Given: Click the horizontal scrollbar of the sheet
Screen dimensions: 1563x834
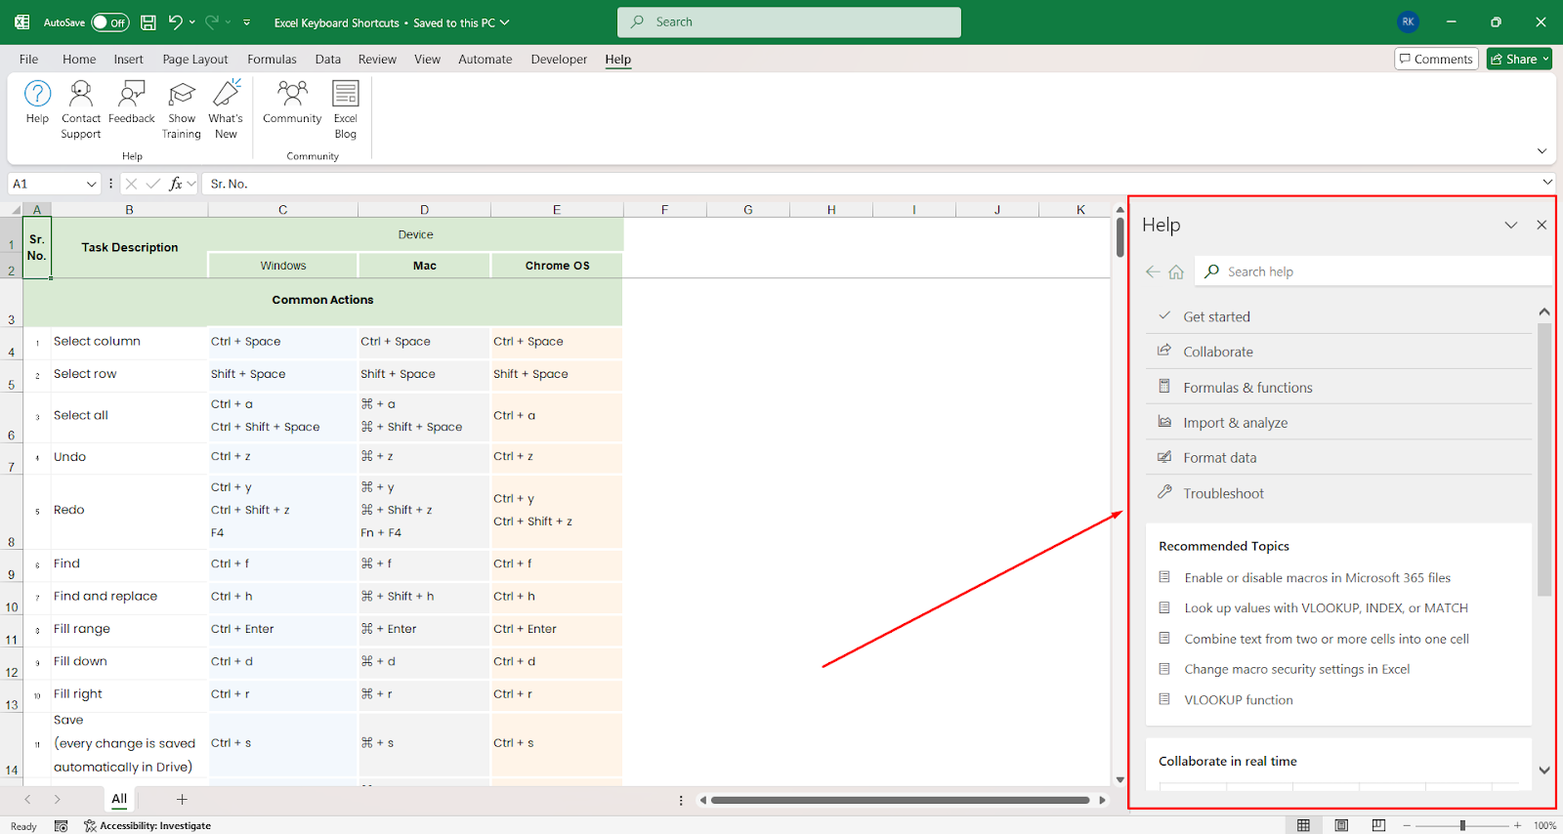Looking at the screenshot, I should [900, 800].
